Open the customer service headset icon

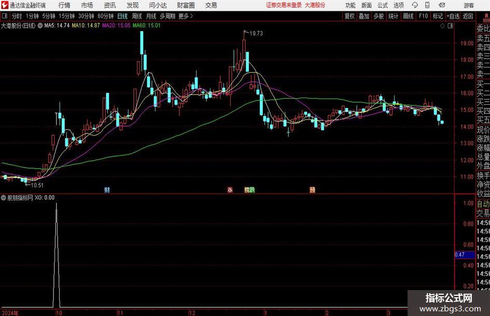(415, 5)
